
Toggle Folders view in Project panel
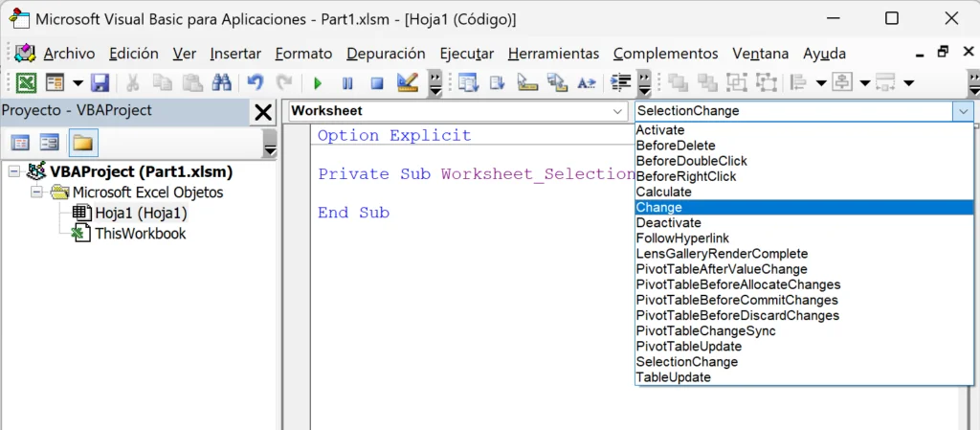pos(83,144)
